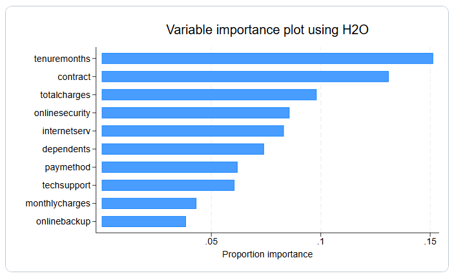
Task: Click the .1 axis tick label
Action: pyautogui.click(x=321, y=242)
